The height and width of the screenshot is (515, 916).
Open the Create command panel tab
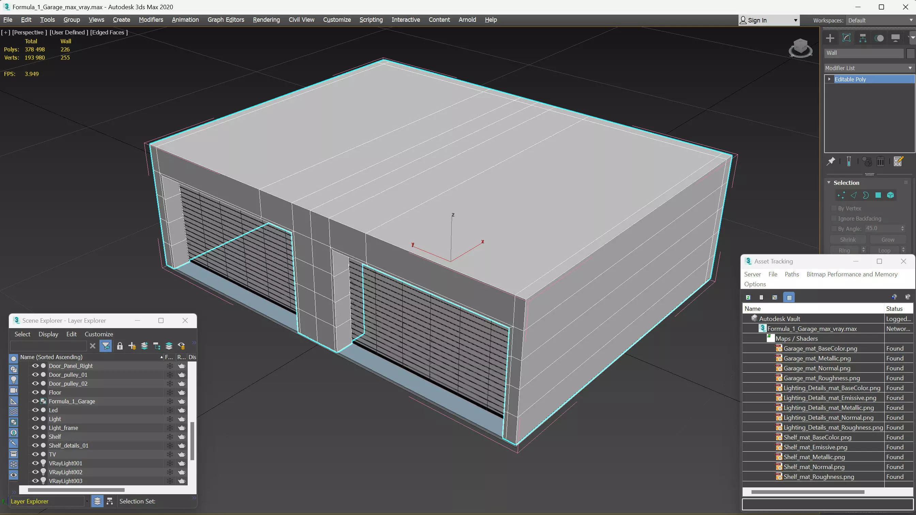(x=830, y=38)
